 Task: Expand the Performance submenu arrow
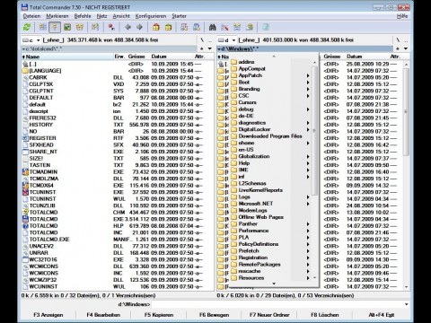point(307,231)
